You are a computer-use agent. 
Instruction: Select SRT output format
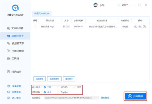(77, 87)
